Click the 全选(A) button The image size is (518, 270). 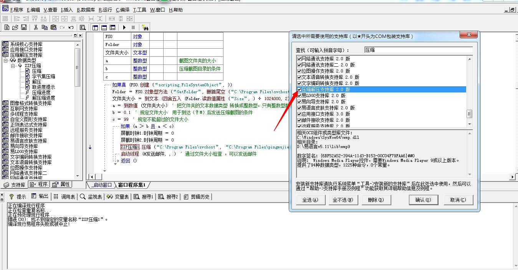311,200
